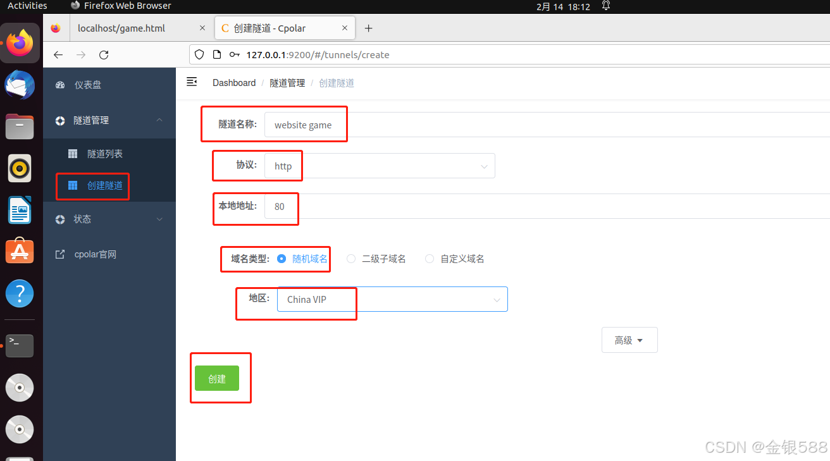The image size is (830, 461).
Task: Select 自定义域名 domain type
Action: pyautogui.click(x=429, y=258)
